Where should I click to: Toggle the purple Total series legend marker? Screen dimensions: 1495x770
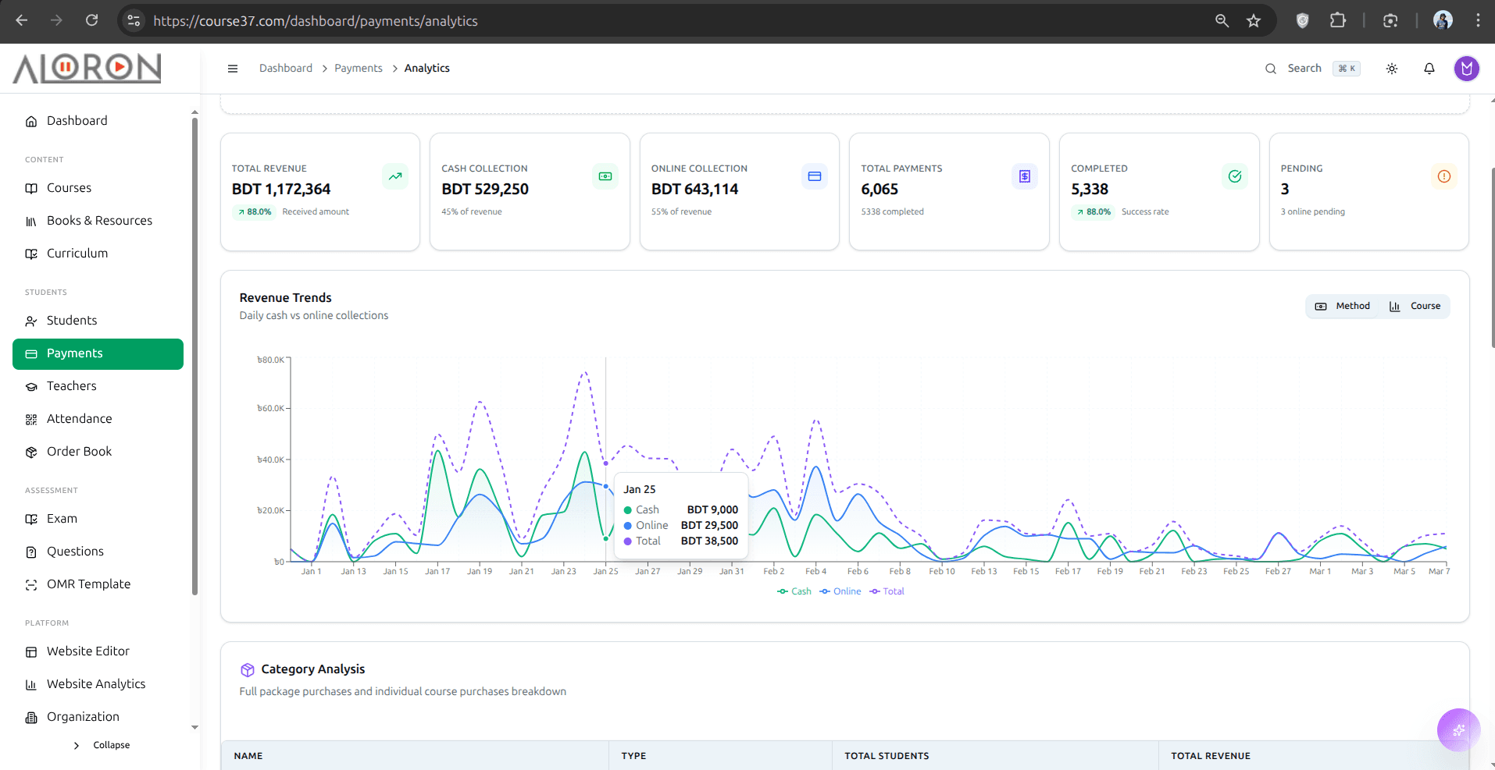tap(874, 591)
